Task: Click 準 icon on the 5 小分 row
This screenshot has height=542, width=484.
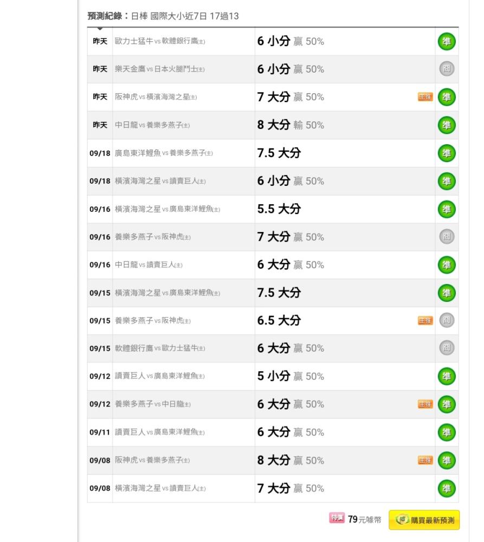Action: (x=447, y=376)
